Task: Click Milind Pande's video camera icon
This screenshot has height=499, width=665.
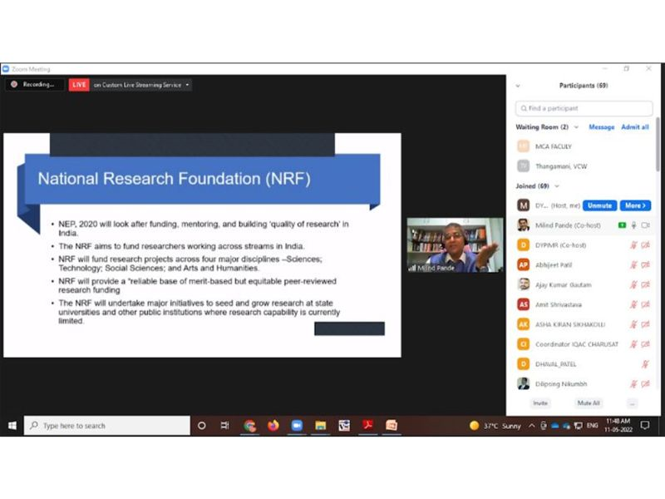Action: pos(645,225)
